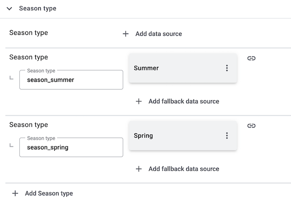The height and width of the screenshot is (208, 291).
Task: Select the Summer data source chip
Action: pos(175,68)
